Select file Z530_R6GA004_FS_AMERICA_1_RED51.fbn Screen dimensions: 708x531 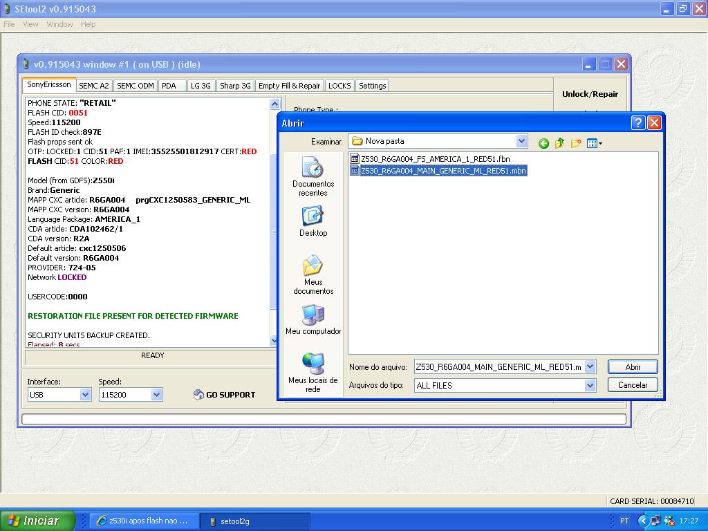coord(430,159)
